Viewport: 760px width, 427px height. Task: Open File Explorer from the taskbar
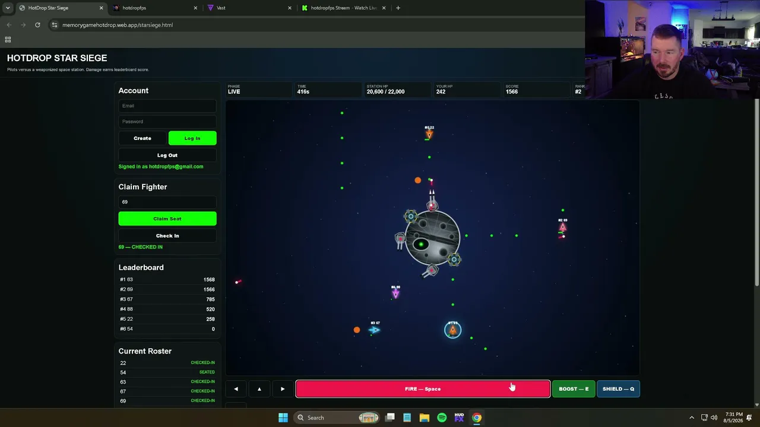click(424, 418)
